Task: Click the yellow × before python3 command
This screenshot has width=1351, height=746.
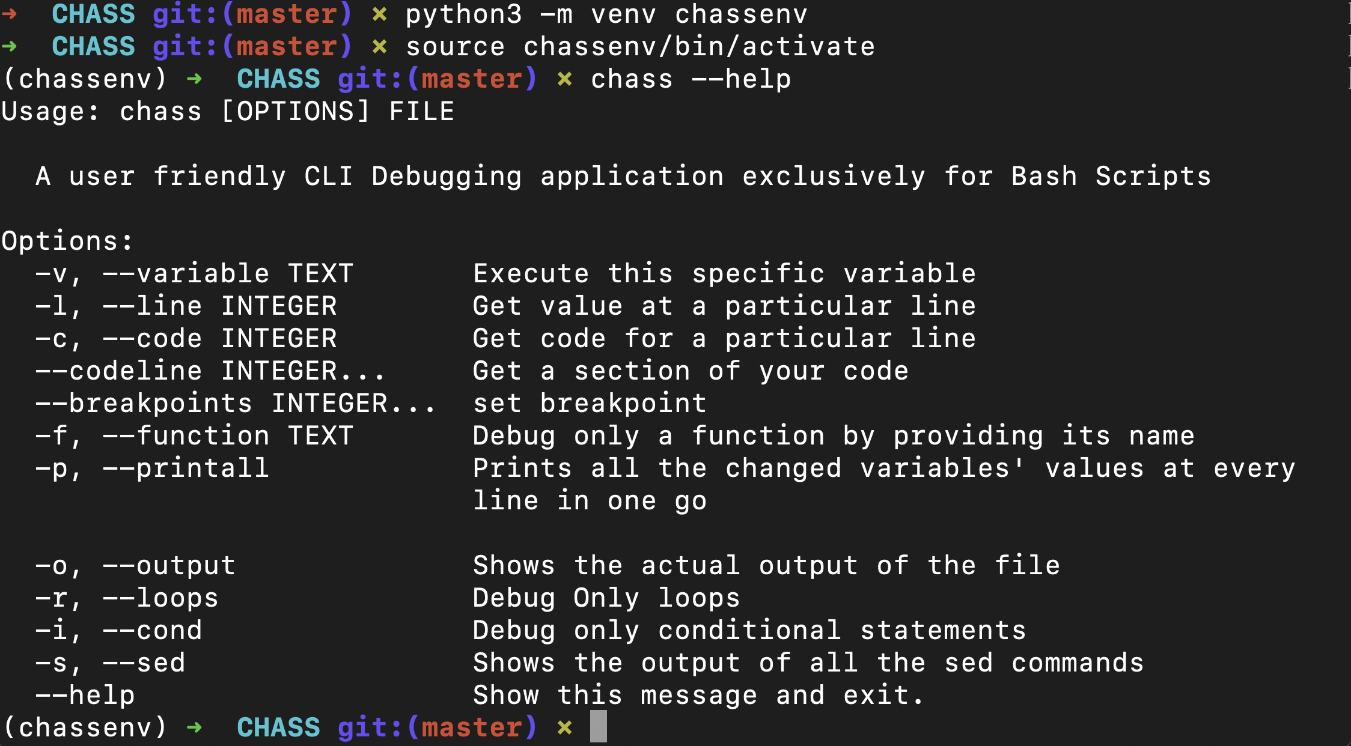Action: pos(379,14)
